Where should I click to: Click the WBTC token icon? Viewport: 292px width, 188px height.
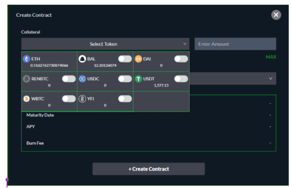point(27,99)
